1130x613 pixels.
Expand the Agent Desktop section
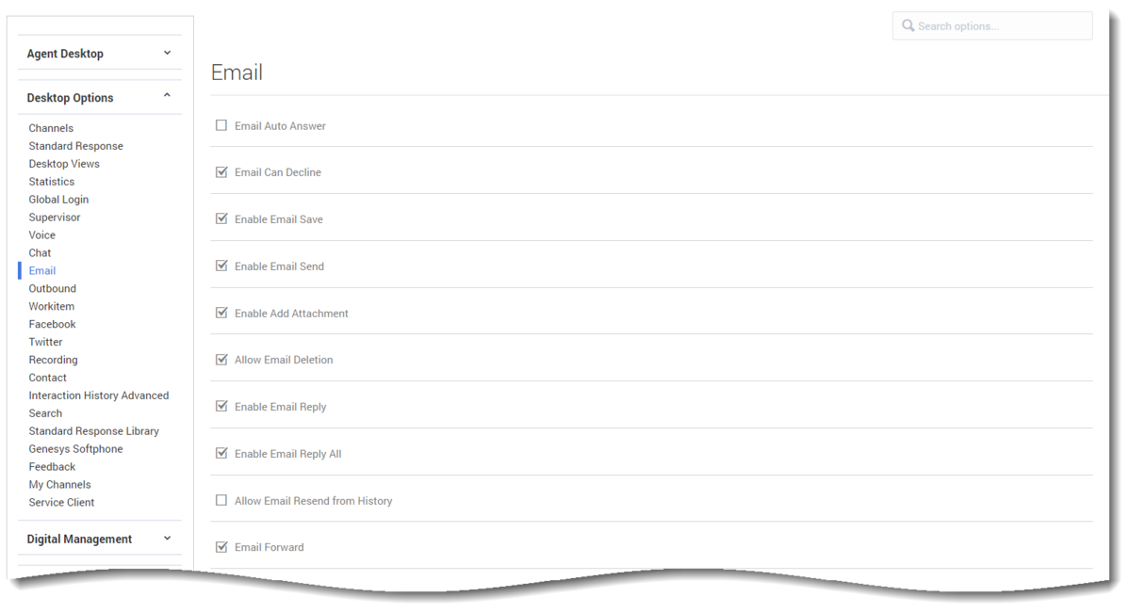(100, 54)
